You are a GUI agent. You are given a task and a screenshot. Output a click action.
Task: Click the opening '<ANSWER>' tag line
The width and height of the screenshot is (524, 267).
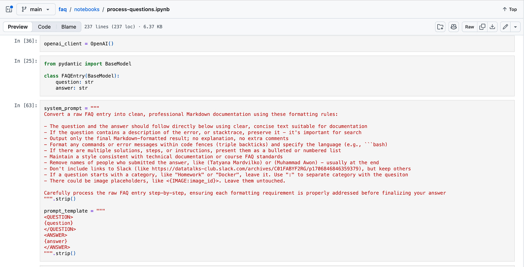point(56,235)
